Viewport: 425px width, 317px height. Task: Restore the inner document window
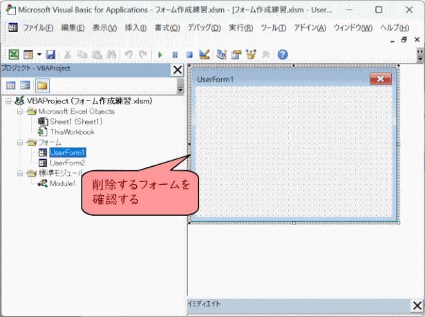pyautogui.click(x=404, y=40)
